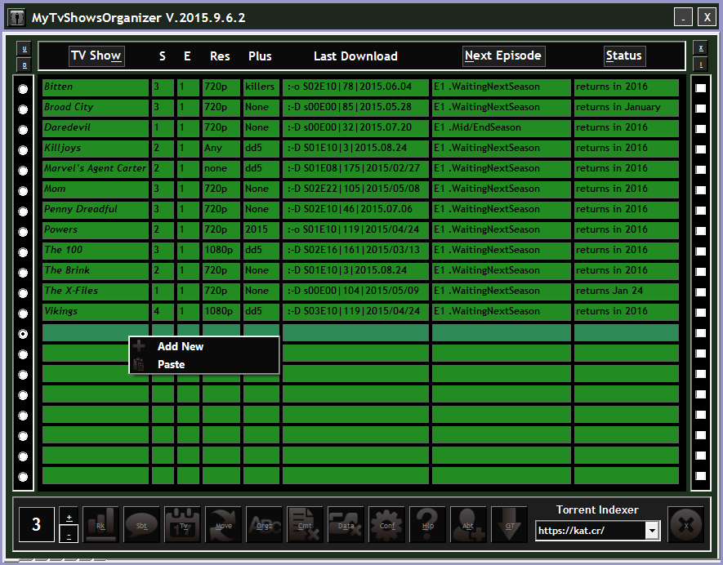Open the Hlp question mark icon
This screenshot has width=723, height=565.
coord(427,524)
